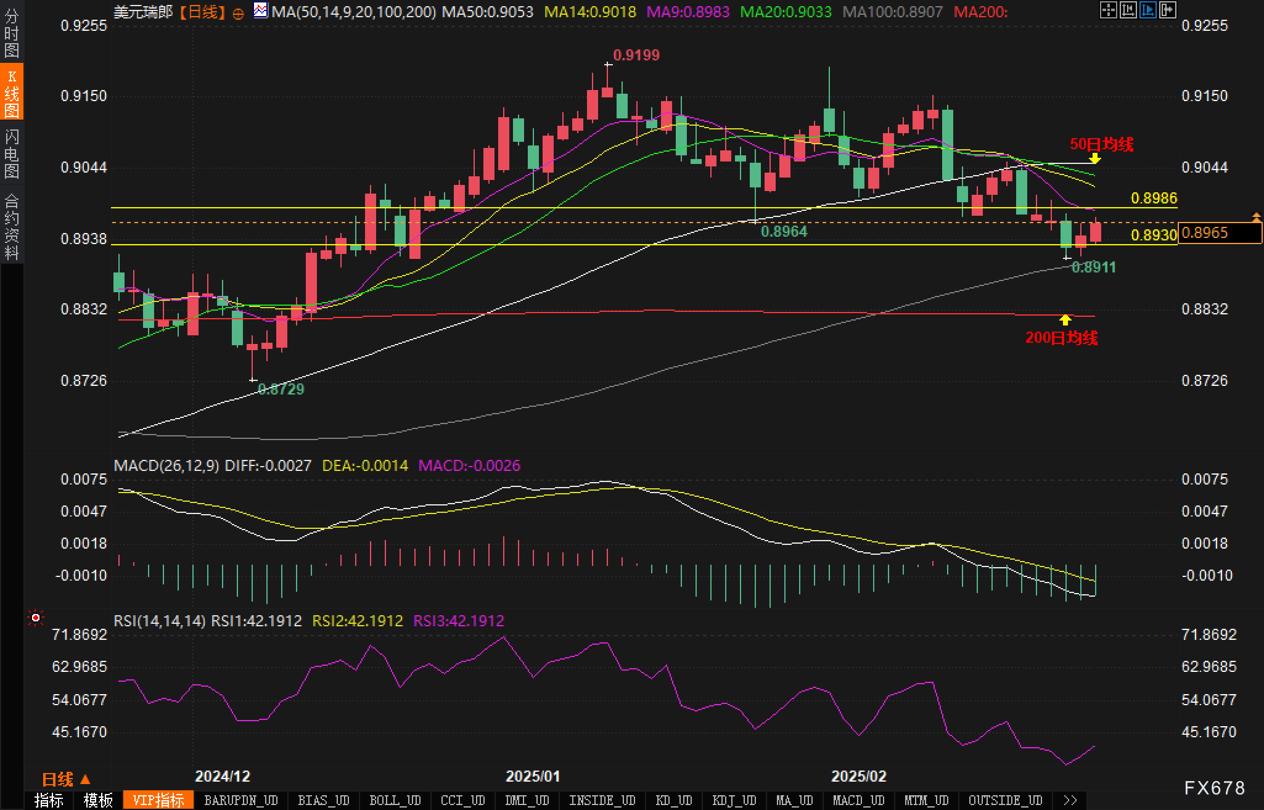Click the blue highlighted axis play icon
The image size is (1264, 810).
[x=1147, y=10]
